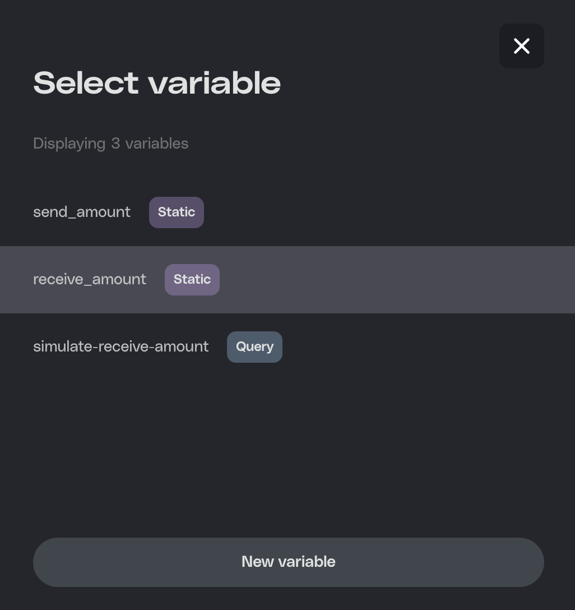Dismiss the dialog with the X icon

(x=521, y=46)
